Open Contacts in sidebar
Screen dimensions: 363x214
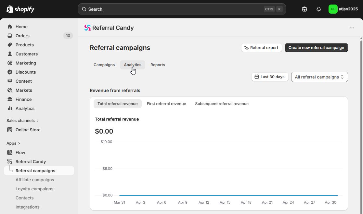(25, 198)
